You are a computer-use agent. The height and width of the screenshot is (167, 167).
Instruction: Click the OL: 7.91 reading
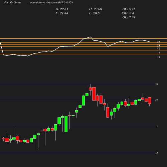(x=129, y=17)
